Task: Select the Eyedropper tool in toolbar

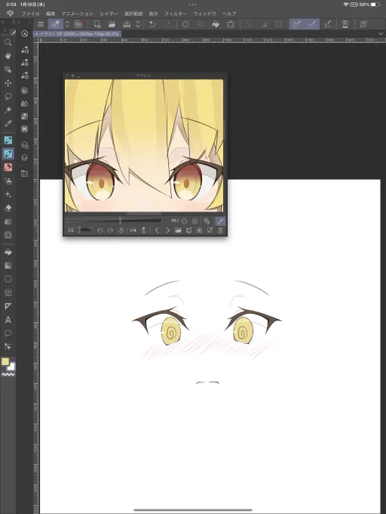Action: [8, 123]
